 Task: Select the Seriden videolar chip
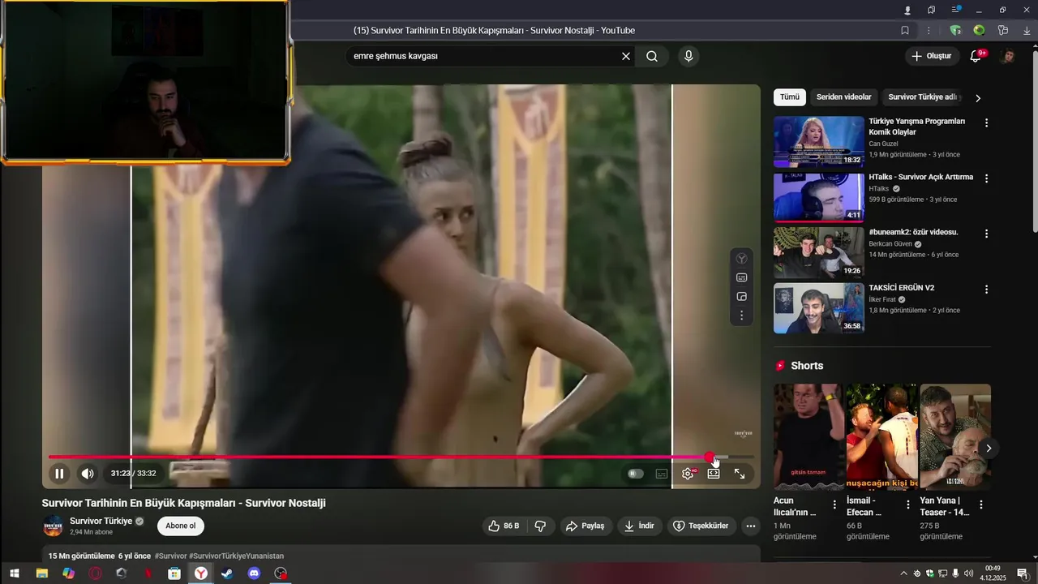coord(843,97)
